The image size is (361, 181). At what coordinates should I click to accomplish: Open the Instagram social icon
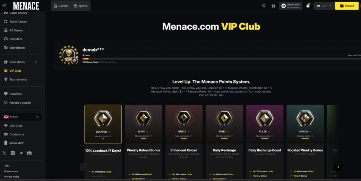click(x=12, y=153)
